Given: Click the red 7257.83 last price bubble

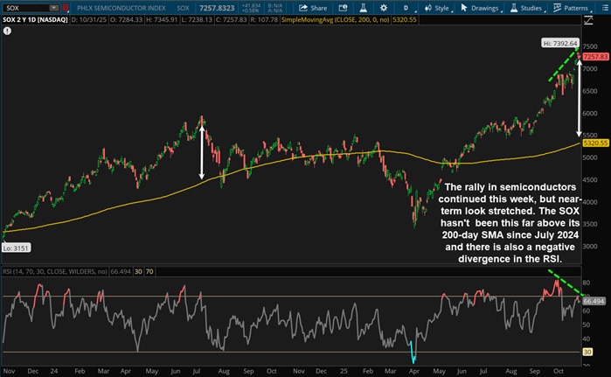Looking at the screenshot, I should pyautogui.click(x=596, y=57).
